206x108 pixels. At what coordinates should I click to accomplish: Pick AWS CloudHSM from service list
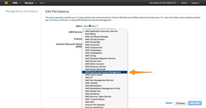coord(105,42)
